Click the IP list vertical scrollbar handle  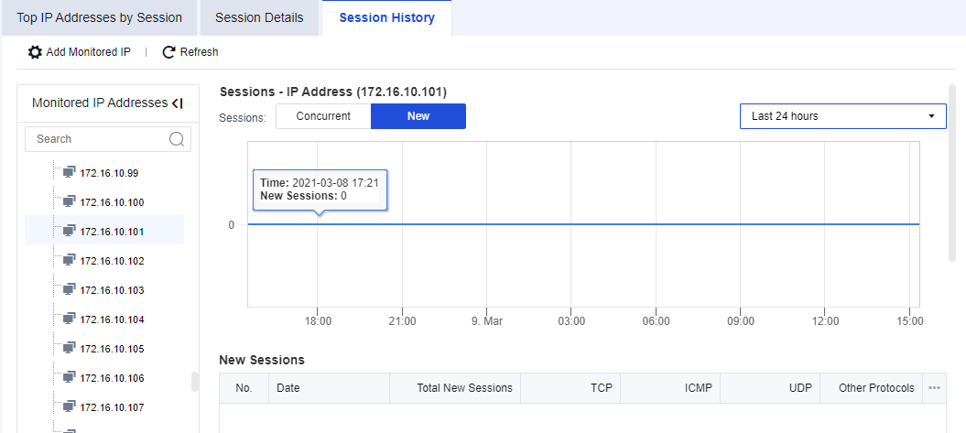(195, 381)
